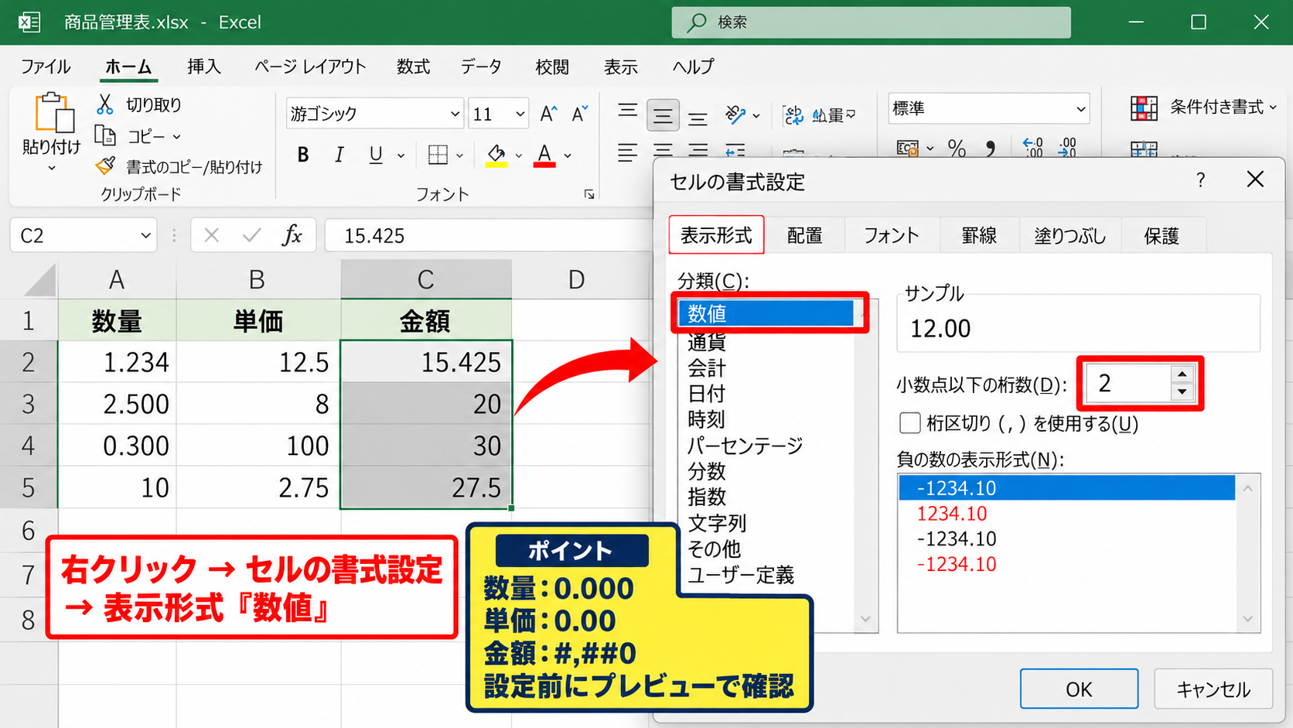Toggle Bold formatting
The image size is (1293, 728).
[303, 155]
